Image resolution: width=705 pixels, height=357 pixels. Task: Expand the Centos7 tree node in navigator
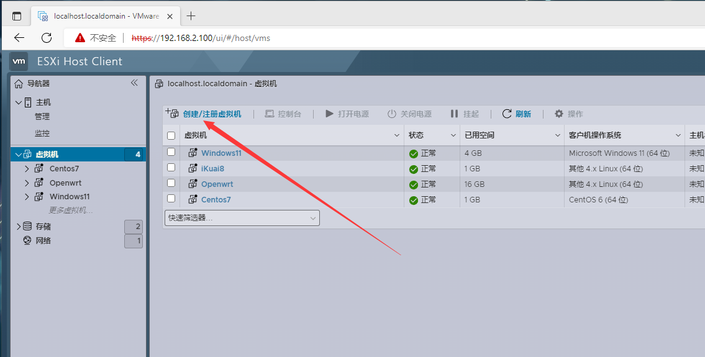coord(27,168)
